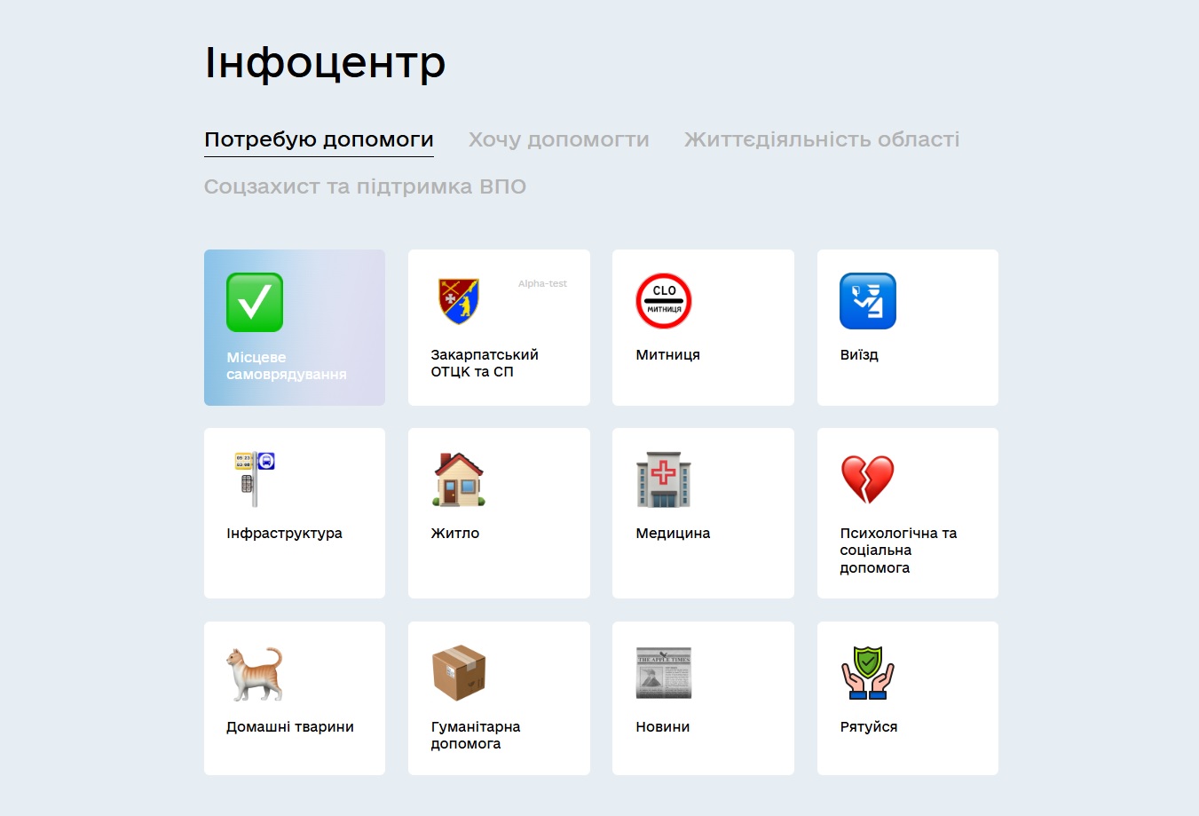Open Медицина card label
The image size is (1199, 816).
673,533
